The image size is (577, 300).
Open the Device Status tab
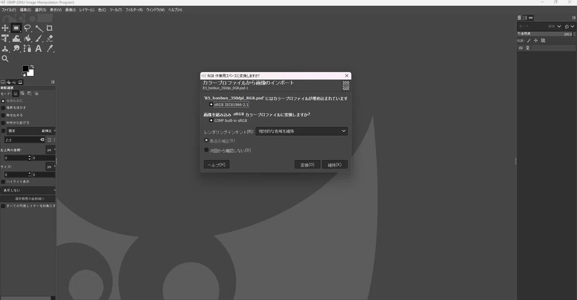tap(9, 82)
